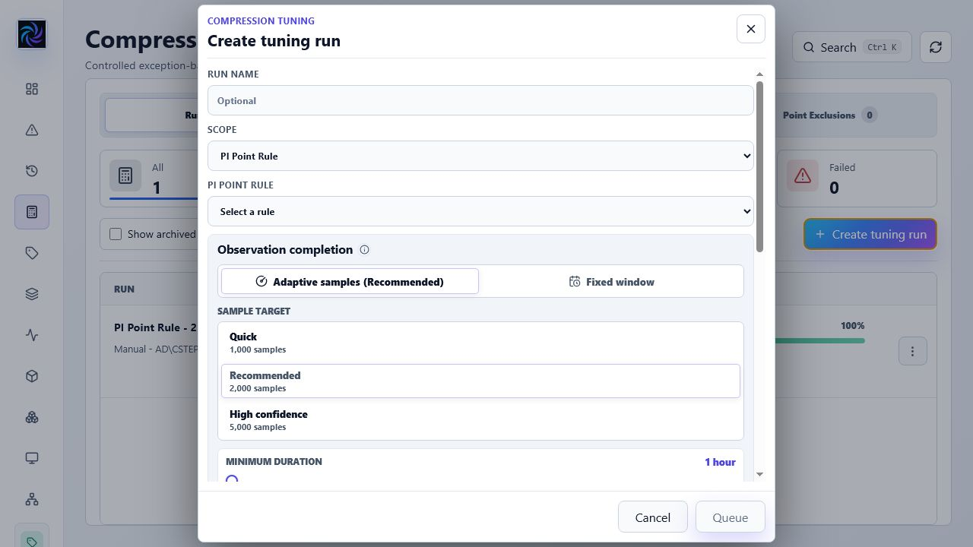The height and width of the screenshot is (547, 973).
Task: Open the Point Exclusions tab
Action: [829, 115]
